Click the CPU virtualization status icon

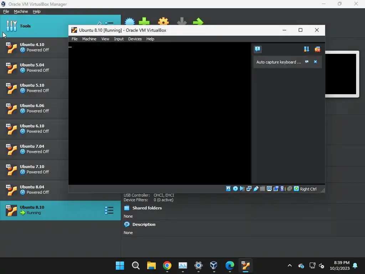pos(283,189)
